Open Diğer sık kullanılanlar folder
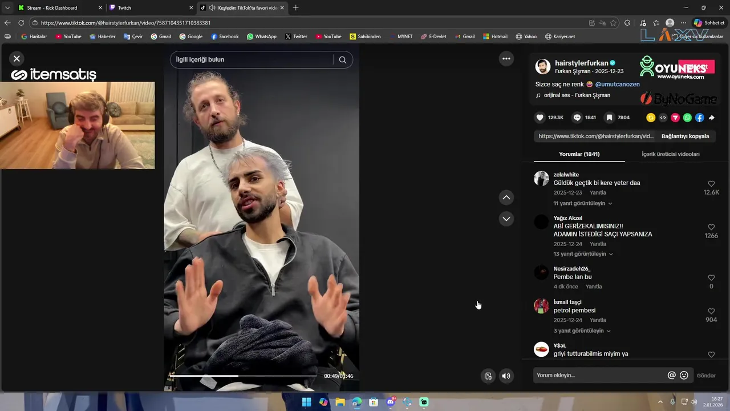The height and width of the screenshot is (411, 730). tap(697, 37)
